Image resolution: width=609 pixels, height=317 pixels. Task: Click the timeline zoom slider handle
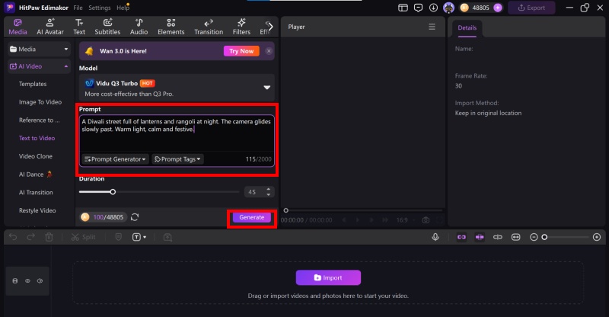(x=544, y=237)
